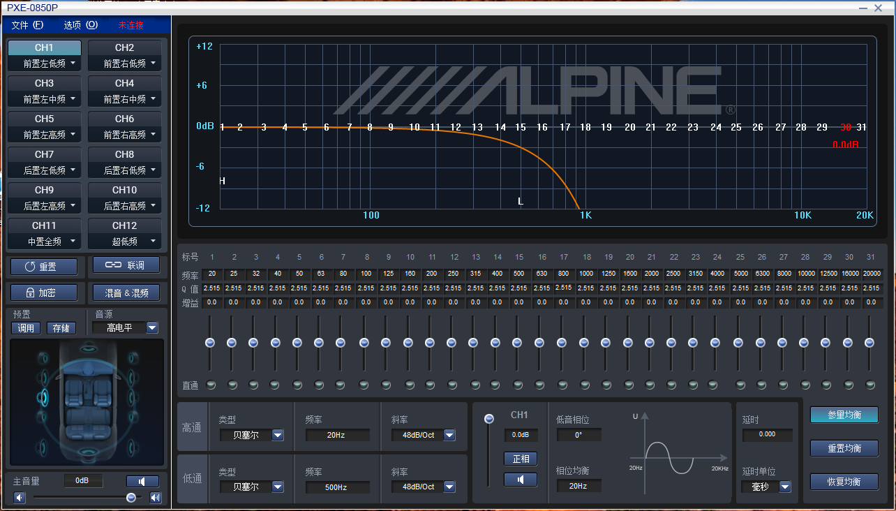Viewport: 896px width, 511px height.
Task: Click the high-pass 频率 20Hz field
Action: point(337,435)
